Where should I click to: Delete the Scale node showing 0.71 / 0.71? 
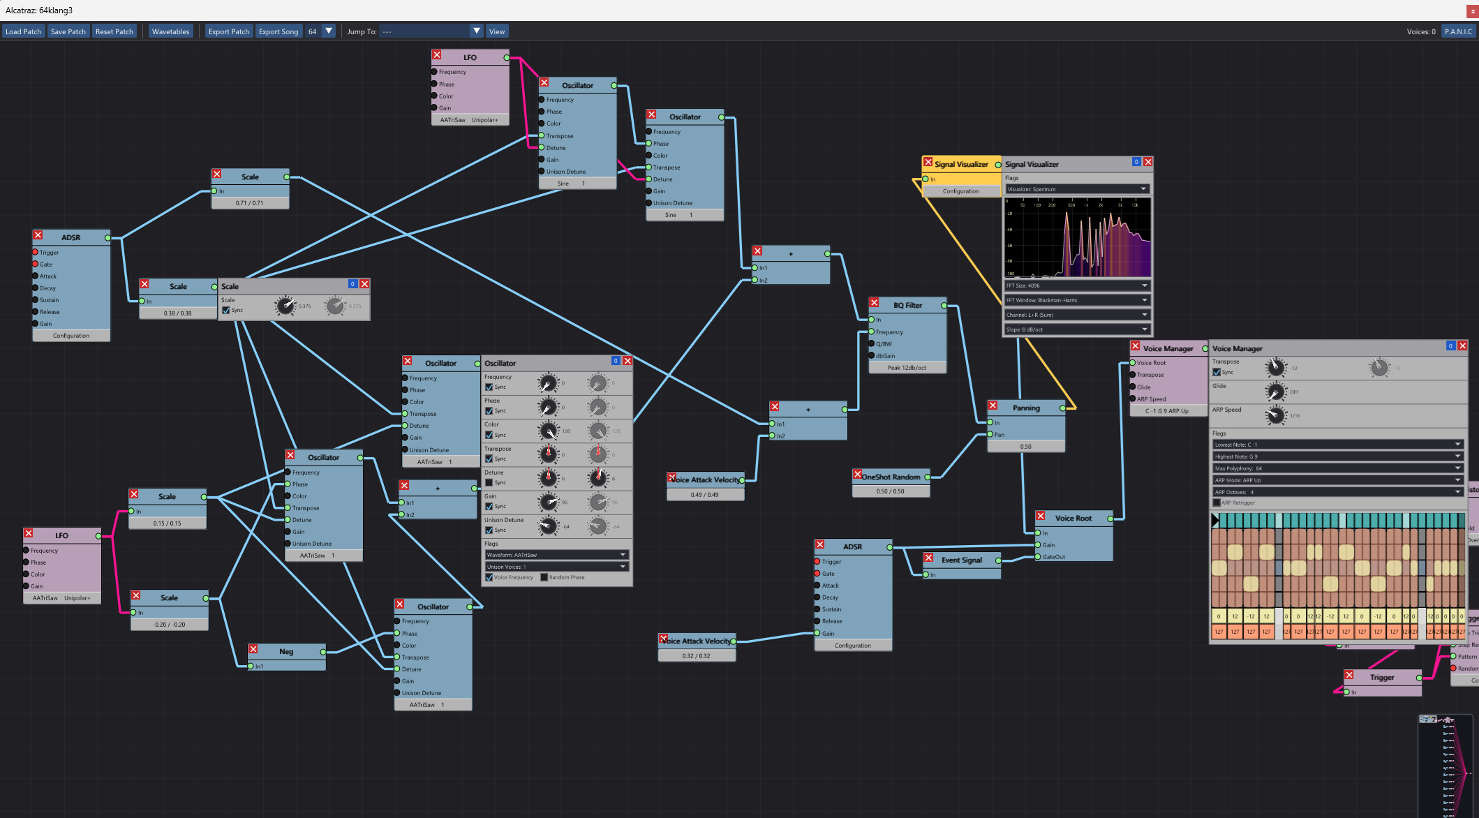pyautogui.click(x=216, y=174)
